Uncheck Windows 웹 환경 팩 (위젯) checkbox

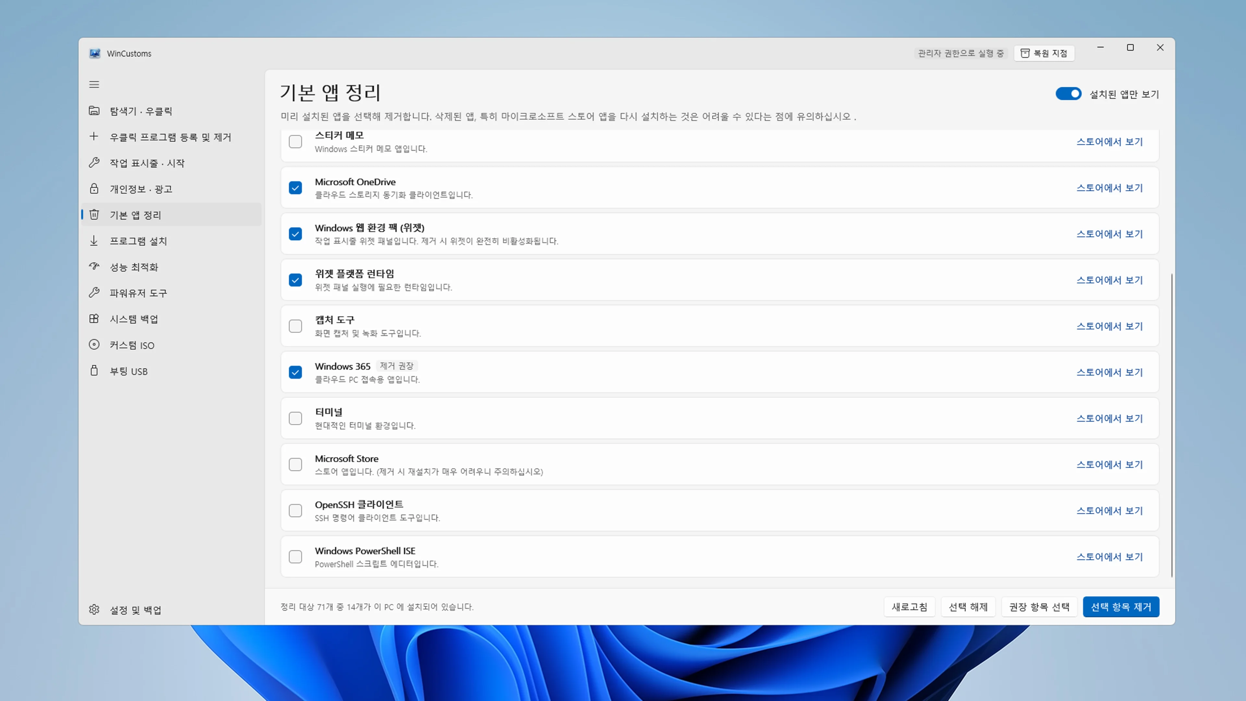295,234
